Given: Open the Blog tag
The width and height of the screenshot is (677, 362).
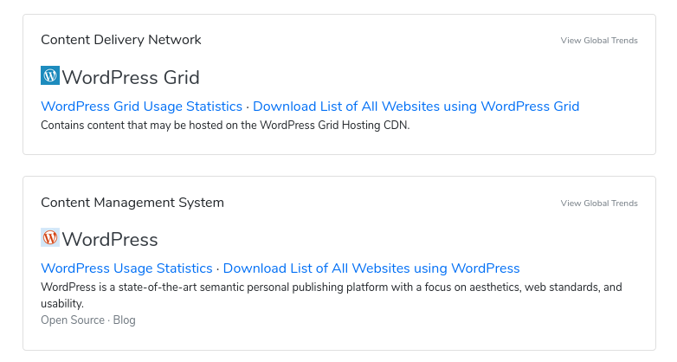Looking at the screenshot, I should [125, 320].
